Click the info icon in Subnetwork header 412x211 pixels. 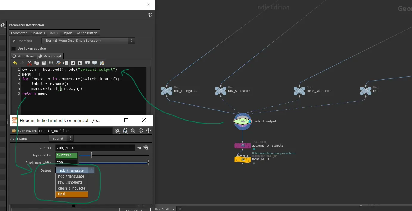point(141,131)
